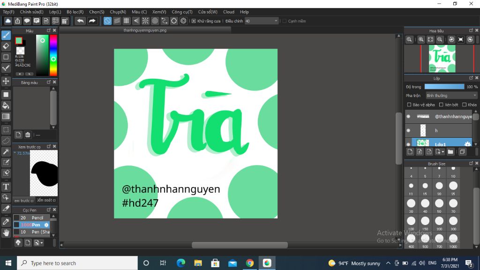Select the Text tool
The height and width of the screenshot is (270, 480).
point(6,187)
